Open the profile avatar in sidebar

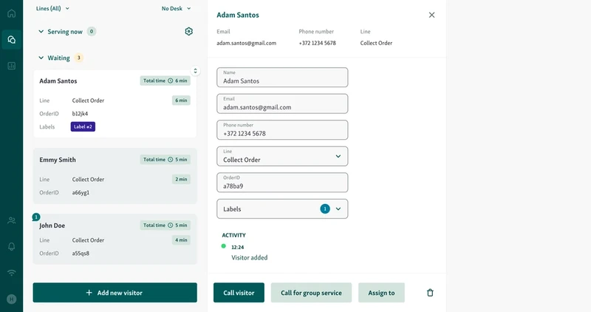click(11, 299)
